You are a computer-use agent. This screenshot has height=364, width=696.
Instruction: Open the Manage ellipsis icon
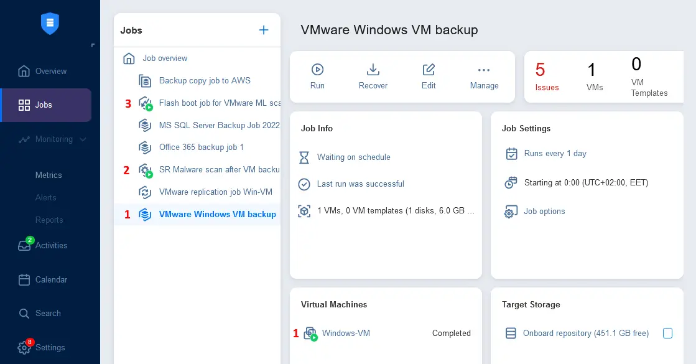(x=484, y=70)
